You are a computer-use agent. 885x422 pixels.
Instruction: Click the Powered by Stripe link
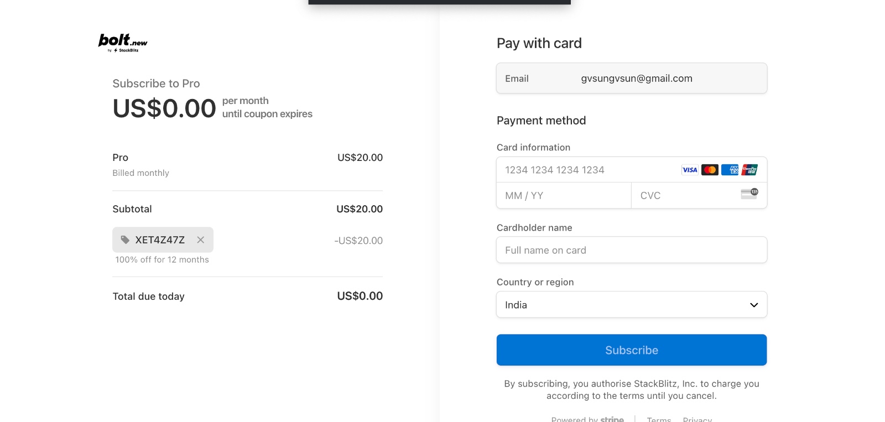(x=587, y=419)
